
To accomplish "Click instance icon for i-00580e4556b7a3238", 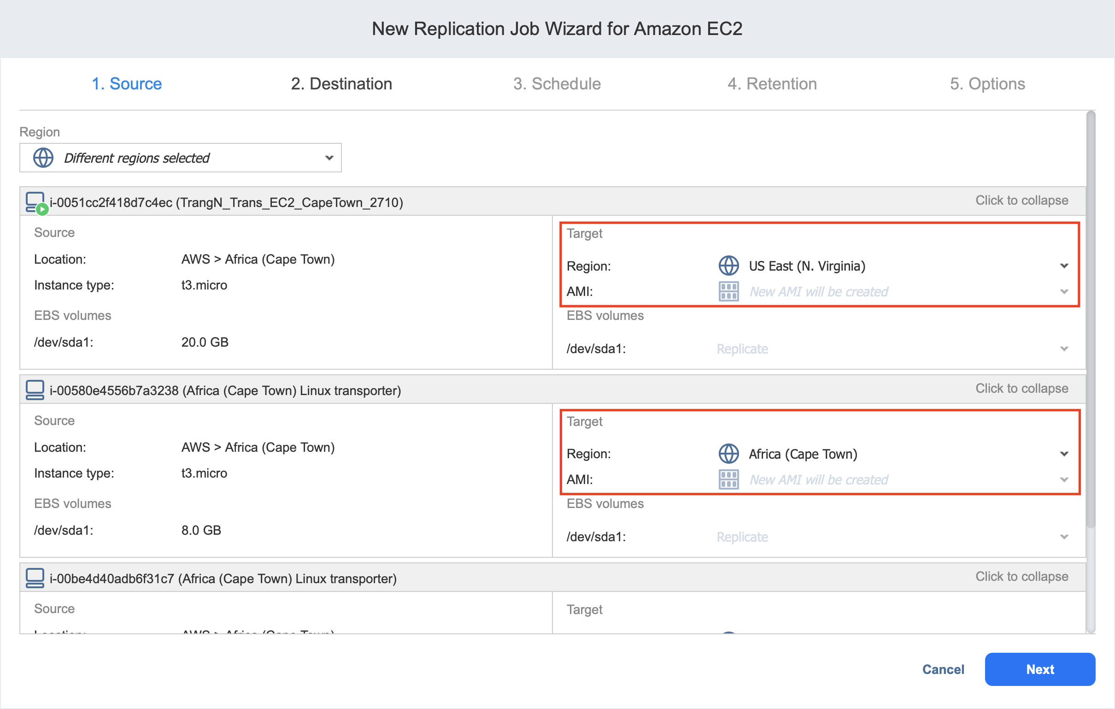I will click(x=35, y=390).
